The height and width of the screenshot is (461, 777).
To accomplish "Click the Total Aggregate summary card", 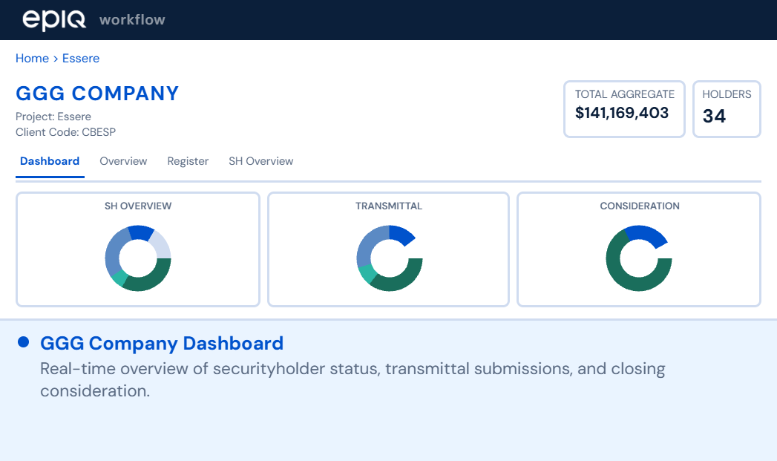I will pyautogui.click(x=624, y=109).
